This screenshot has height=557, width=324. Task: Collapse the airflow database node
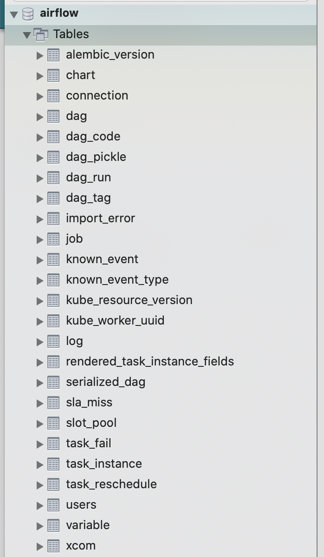coord(14,14)
